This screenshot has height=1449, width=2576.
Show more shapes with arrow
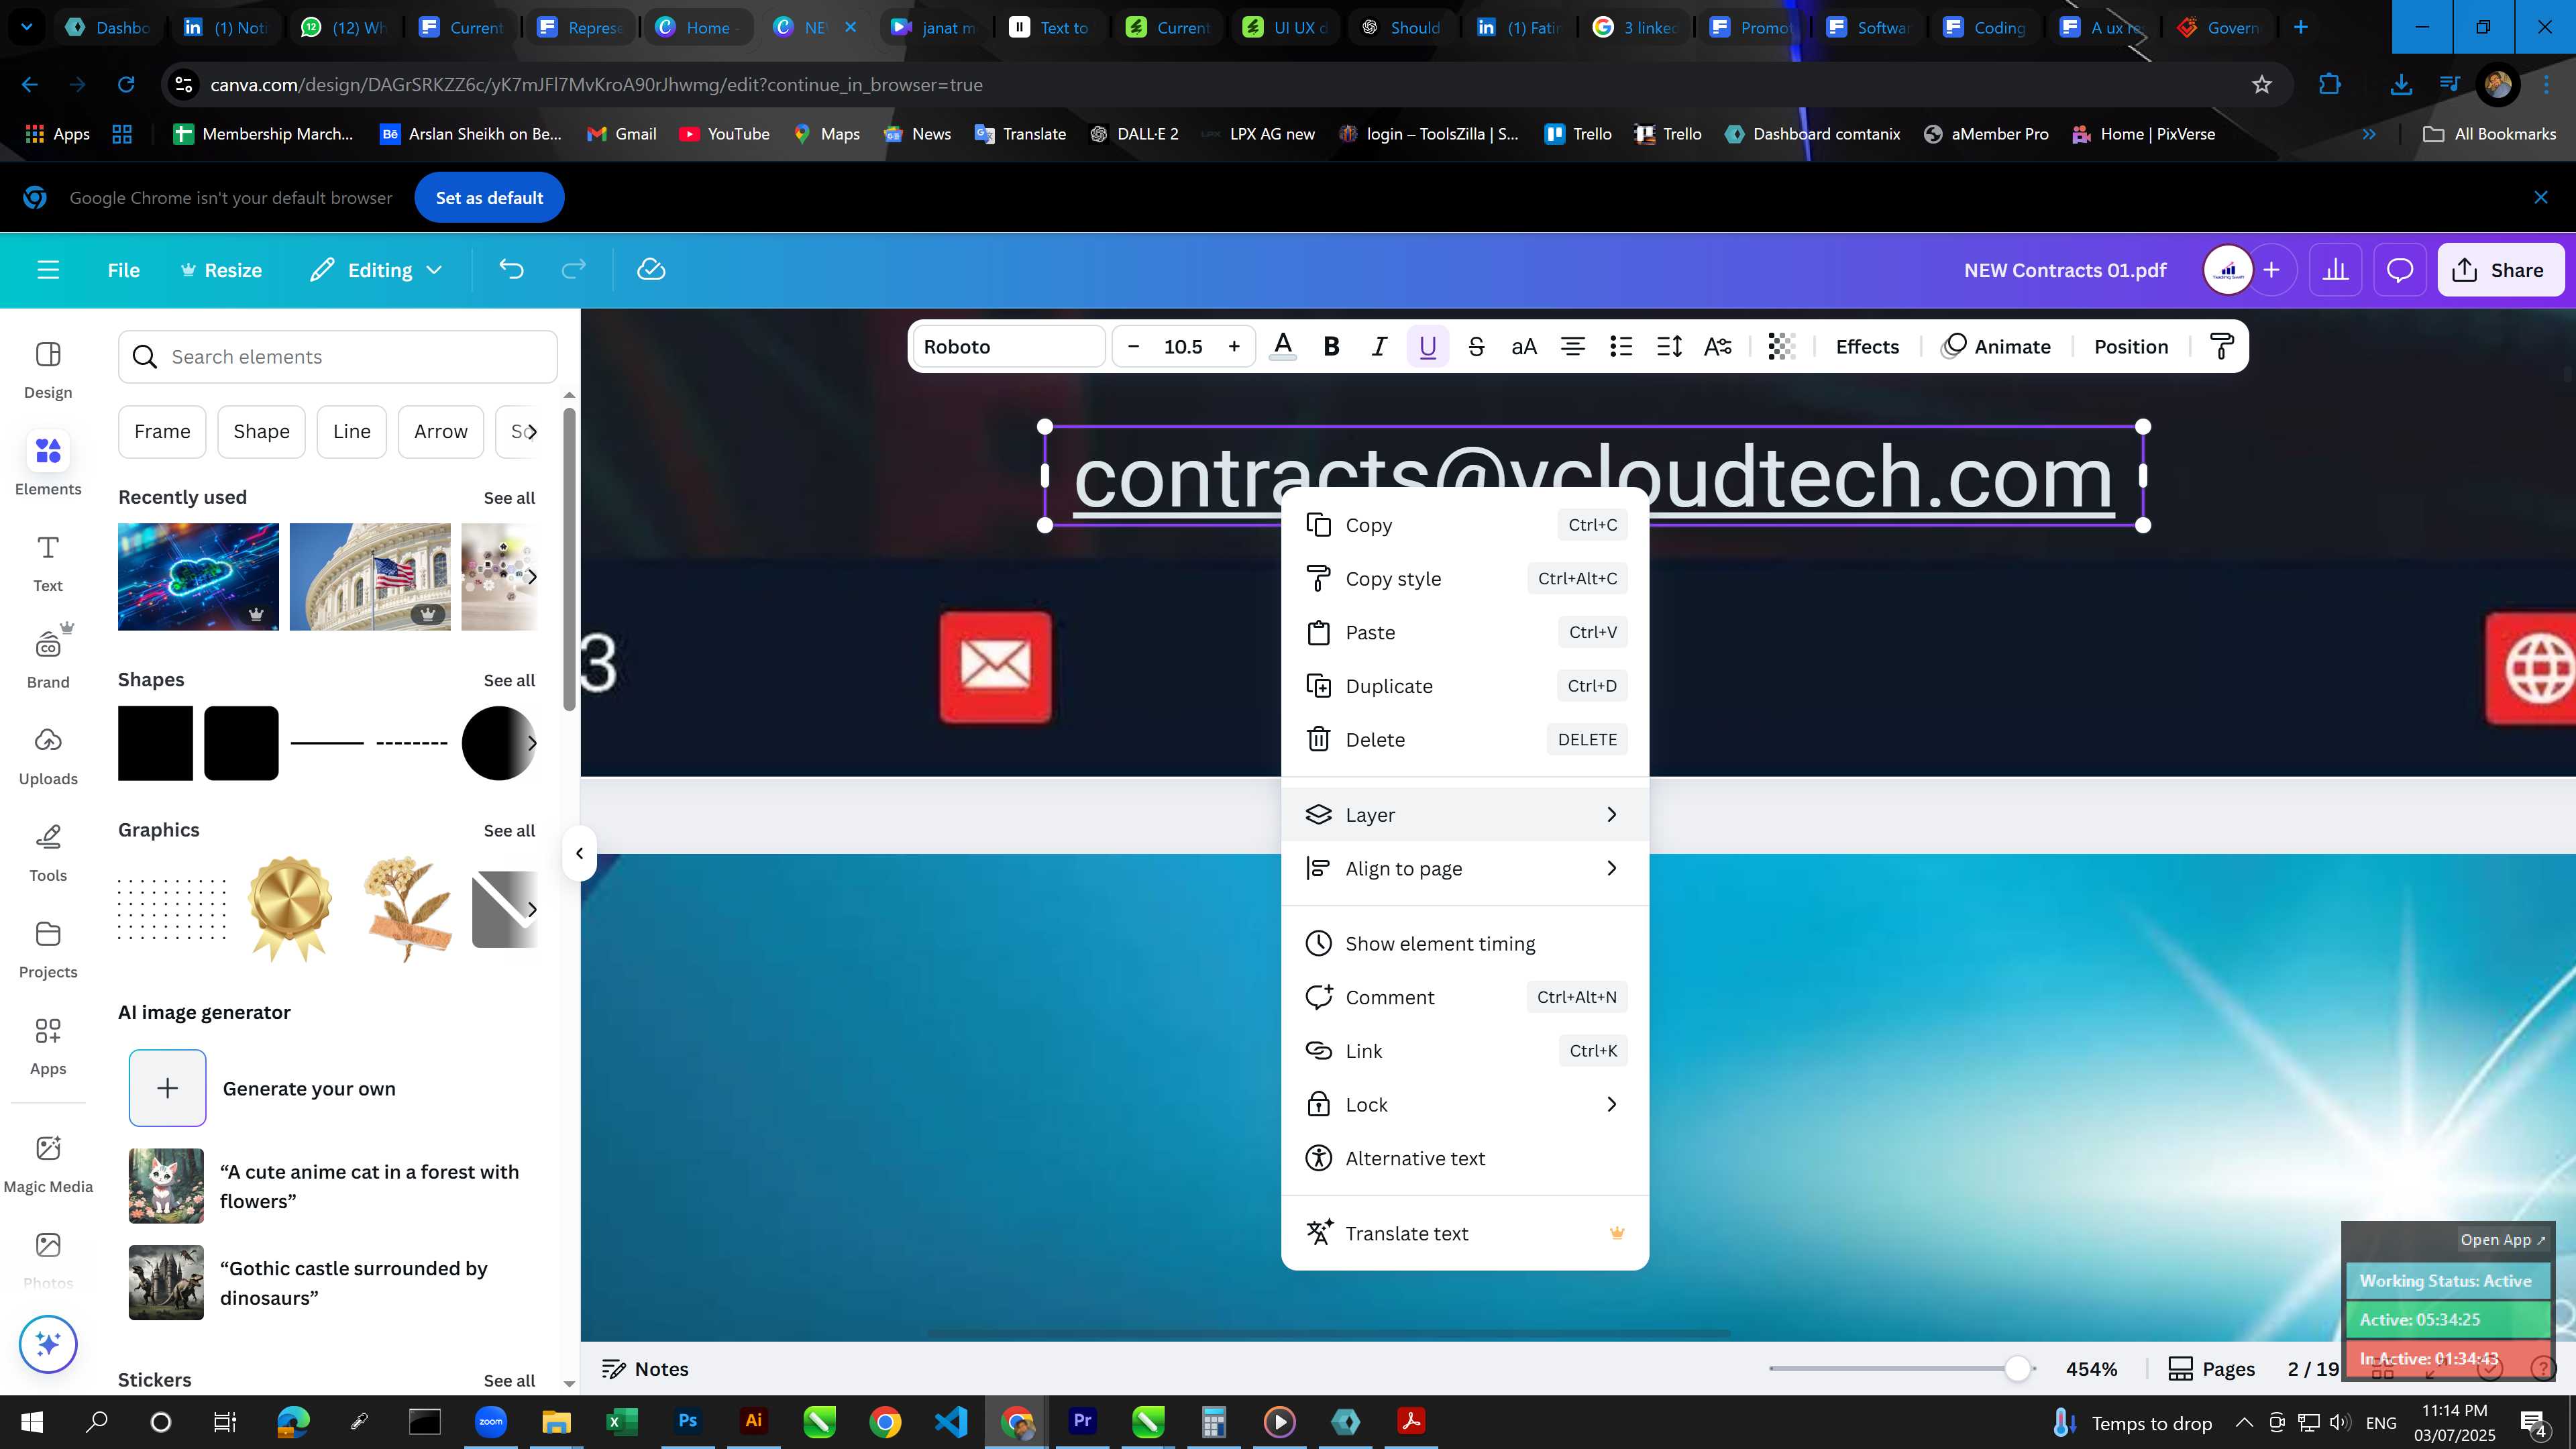pos(532,743)
